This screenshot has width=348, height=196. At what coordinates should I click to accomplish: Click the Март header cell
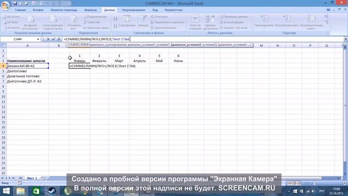[119, 61]
